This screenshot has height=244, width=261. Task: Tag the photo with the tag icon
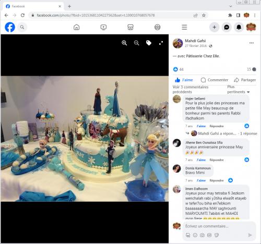click(x=149, y=43)
